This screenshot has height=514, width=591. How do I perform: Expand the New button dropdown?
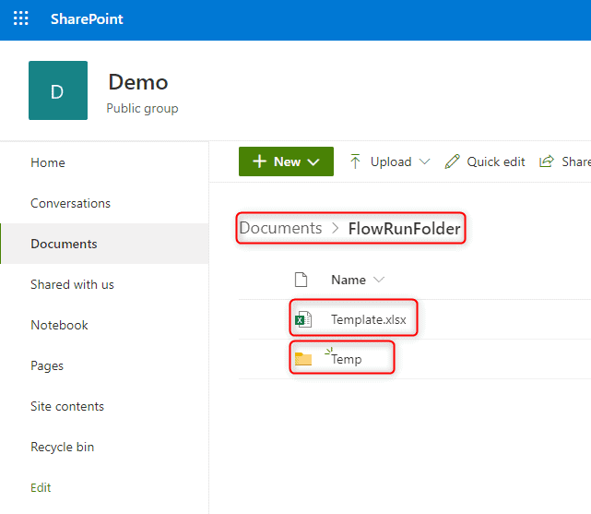pos(313,161)
